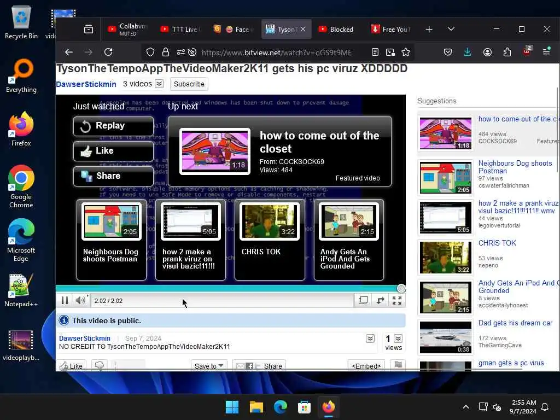This screenshot has height=420, width=560.
Task: Switch to the Free YouT tab
Action: (391, 30)
